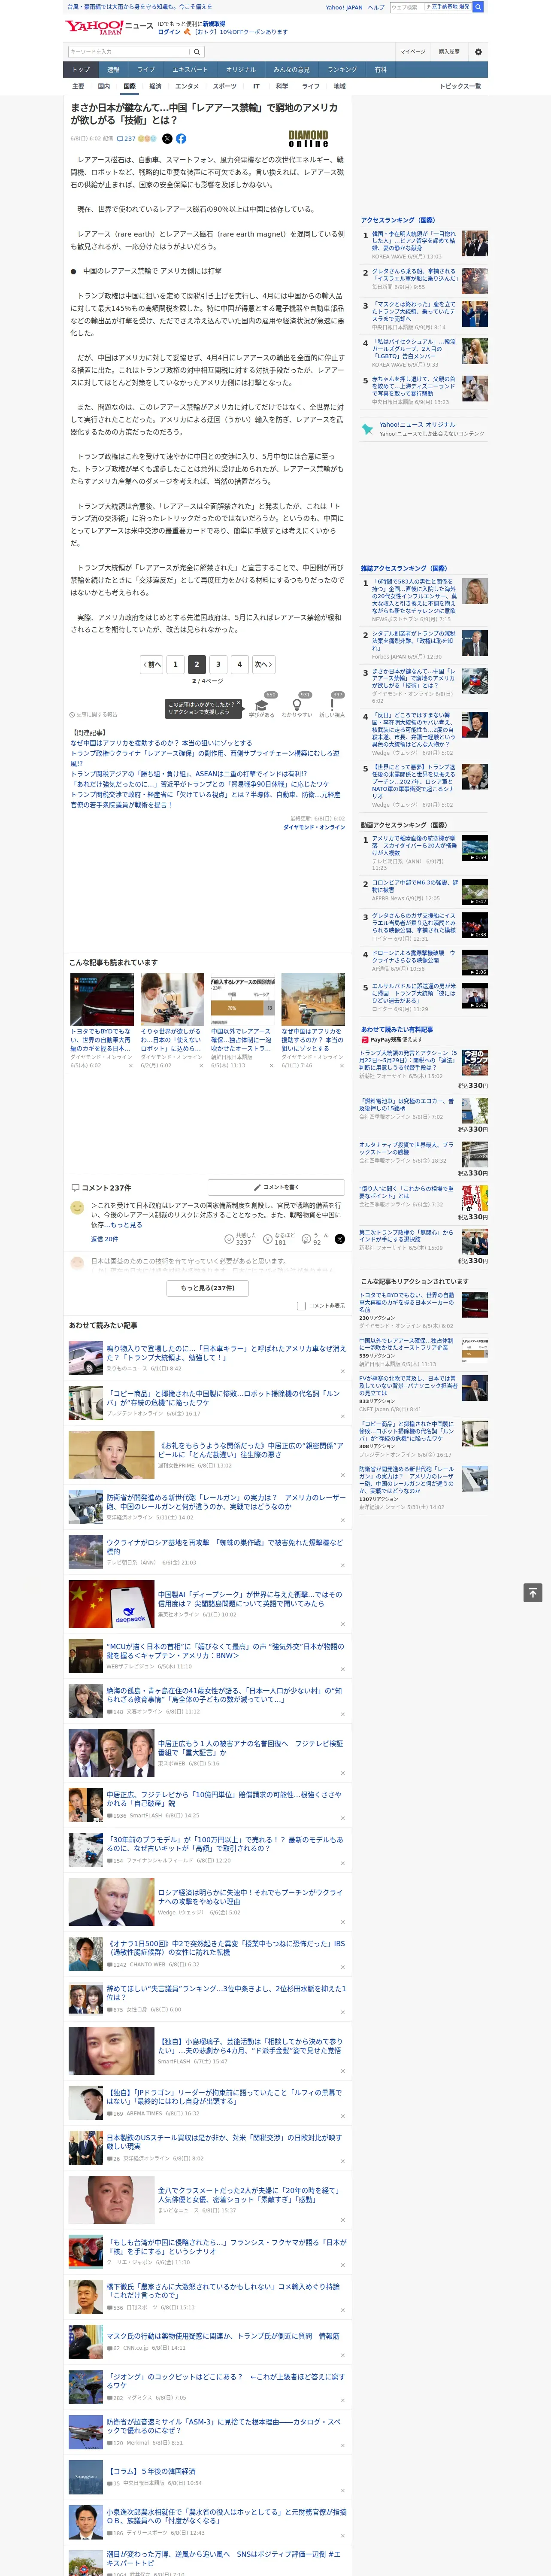The height and width of the screenshot is (2576, 551).
Task: Click the blue web search button at top right
Action: pyautogui.click(x=478, y=7)
